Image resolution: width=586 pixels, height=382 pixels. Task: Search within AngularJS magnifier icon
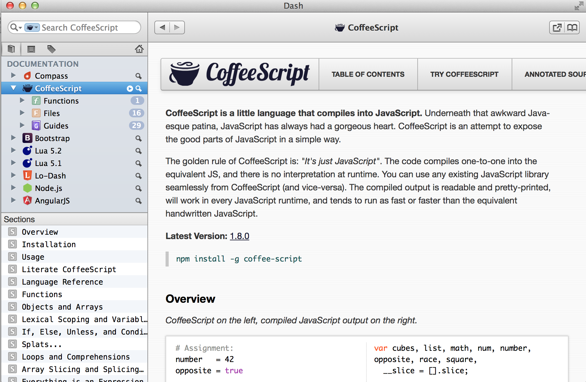[x=138, y=201]
